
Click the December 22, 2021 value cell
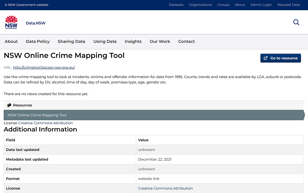tap(220, 159)
